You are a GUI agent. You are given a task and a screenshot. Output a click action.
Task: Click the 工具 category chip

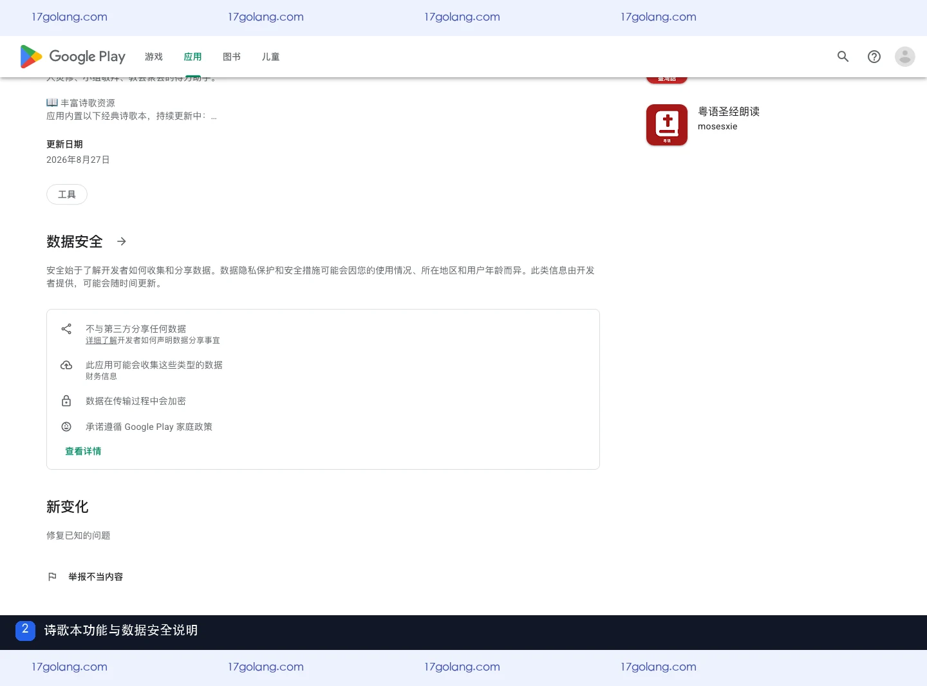(x=67, y=194)
